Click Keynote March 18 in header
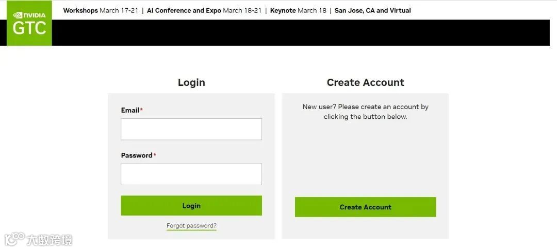Screen dimensions: 557x250 298,10
